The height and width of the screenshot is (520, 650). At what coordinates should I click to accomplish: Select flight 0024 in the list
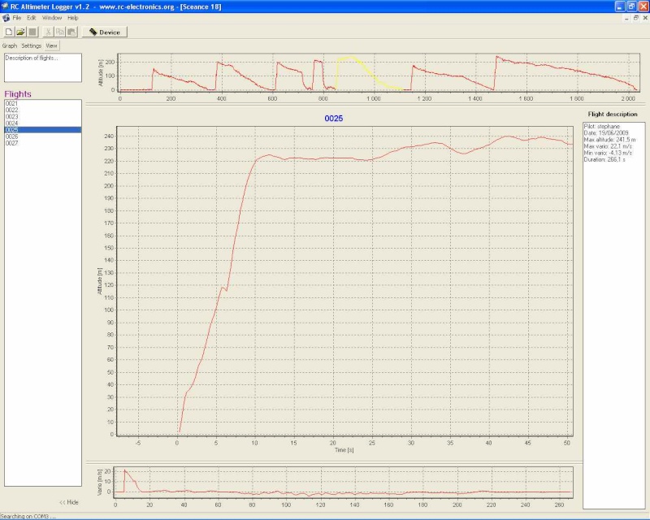pyautogui.click(x=43, y=123)
